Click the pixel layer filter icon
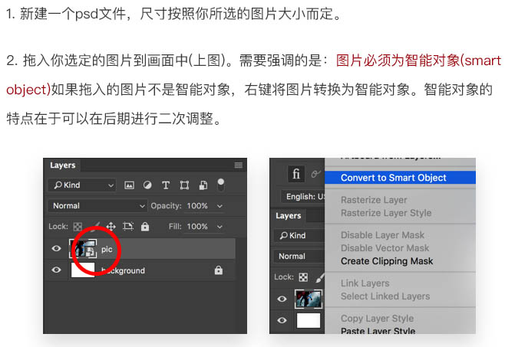This screenshot has width=505, height=347. tap(129, 185)
